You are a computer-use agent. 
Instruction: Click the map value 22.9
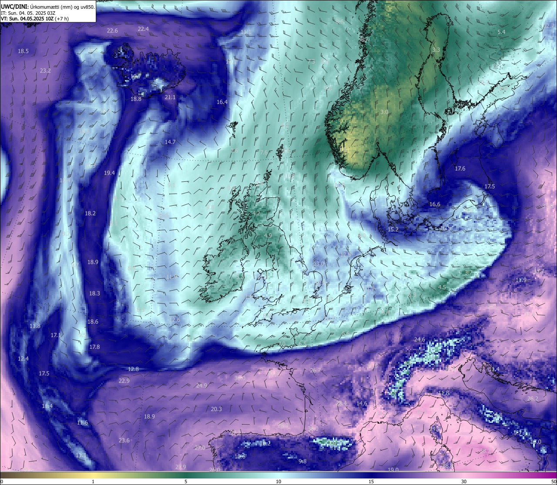click(124, 381)
